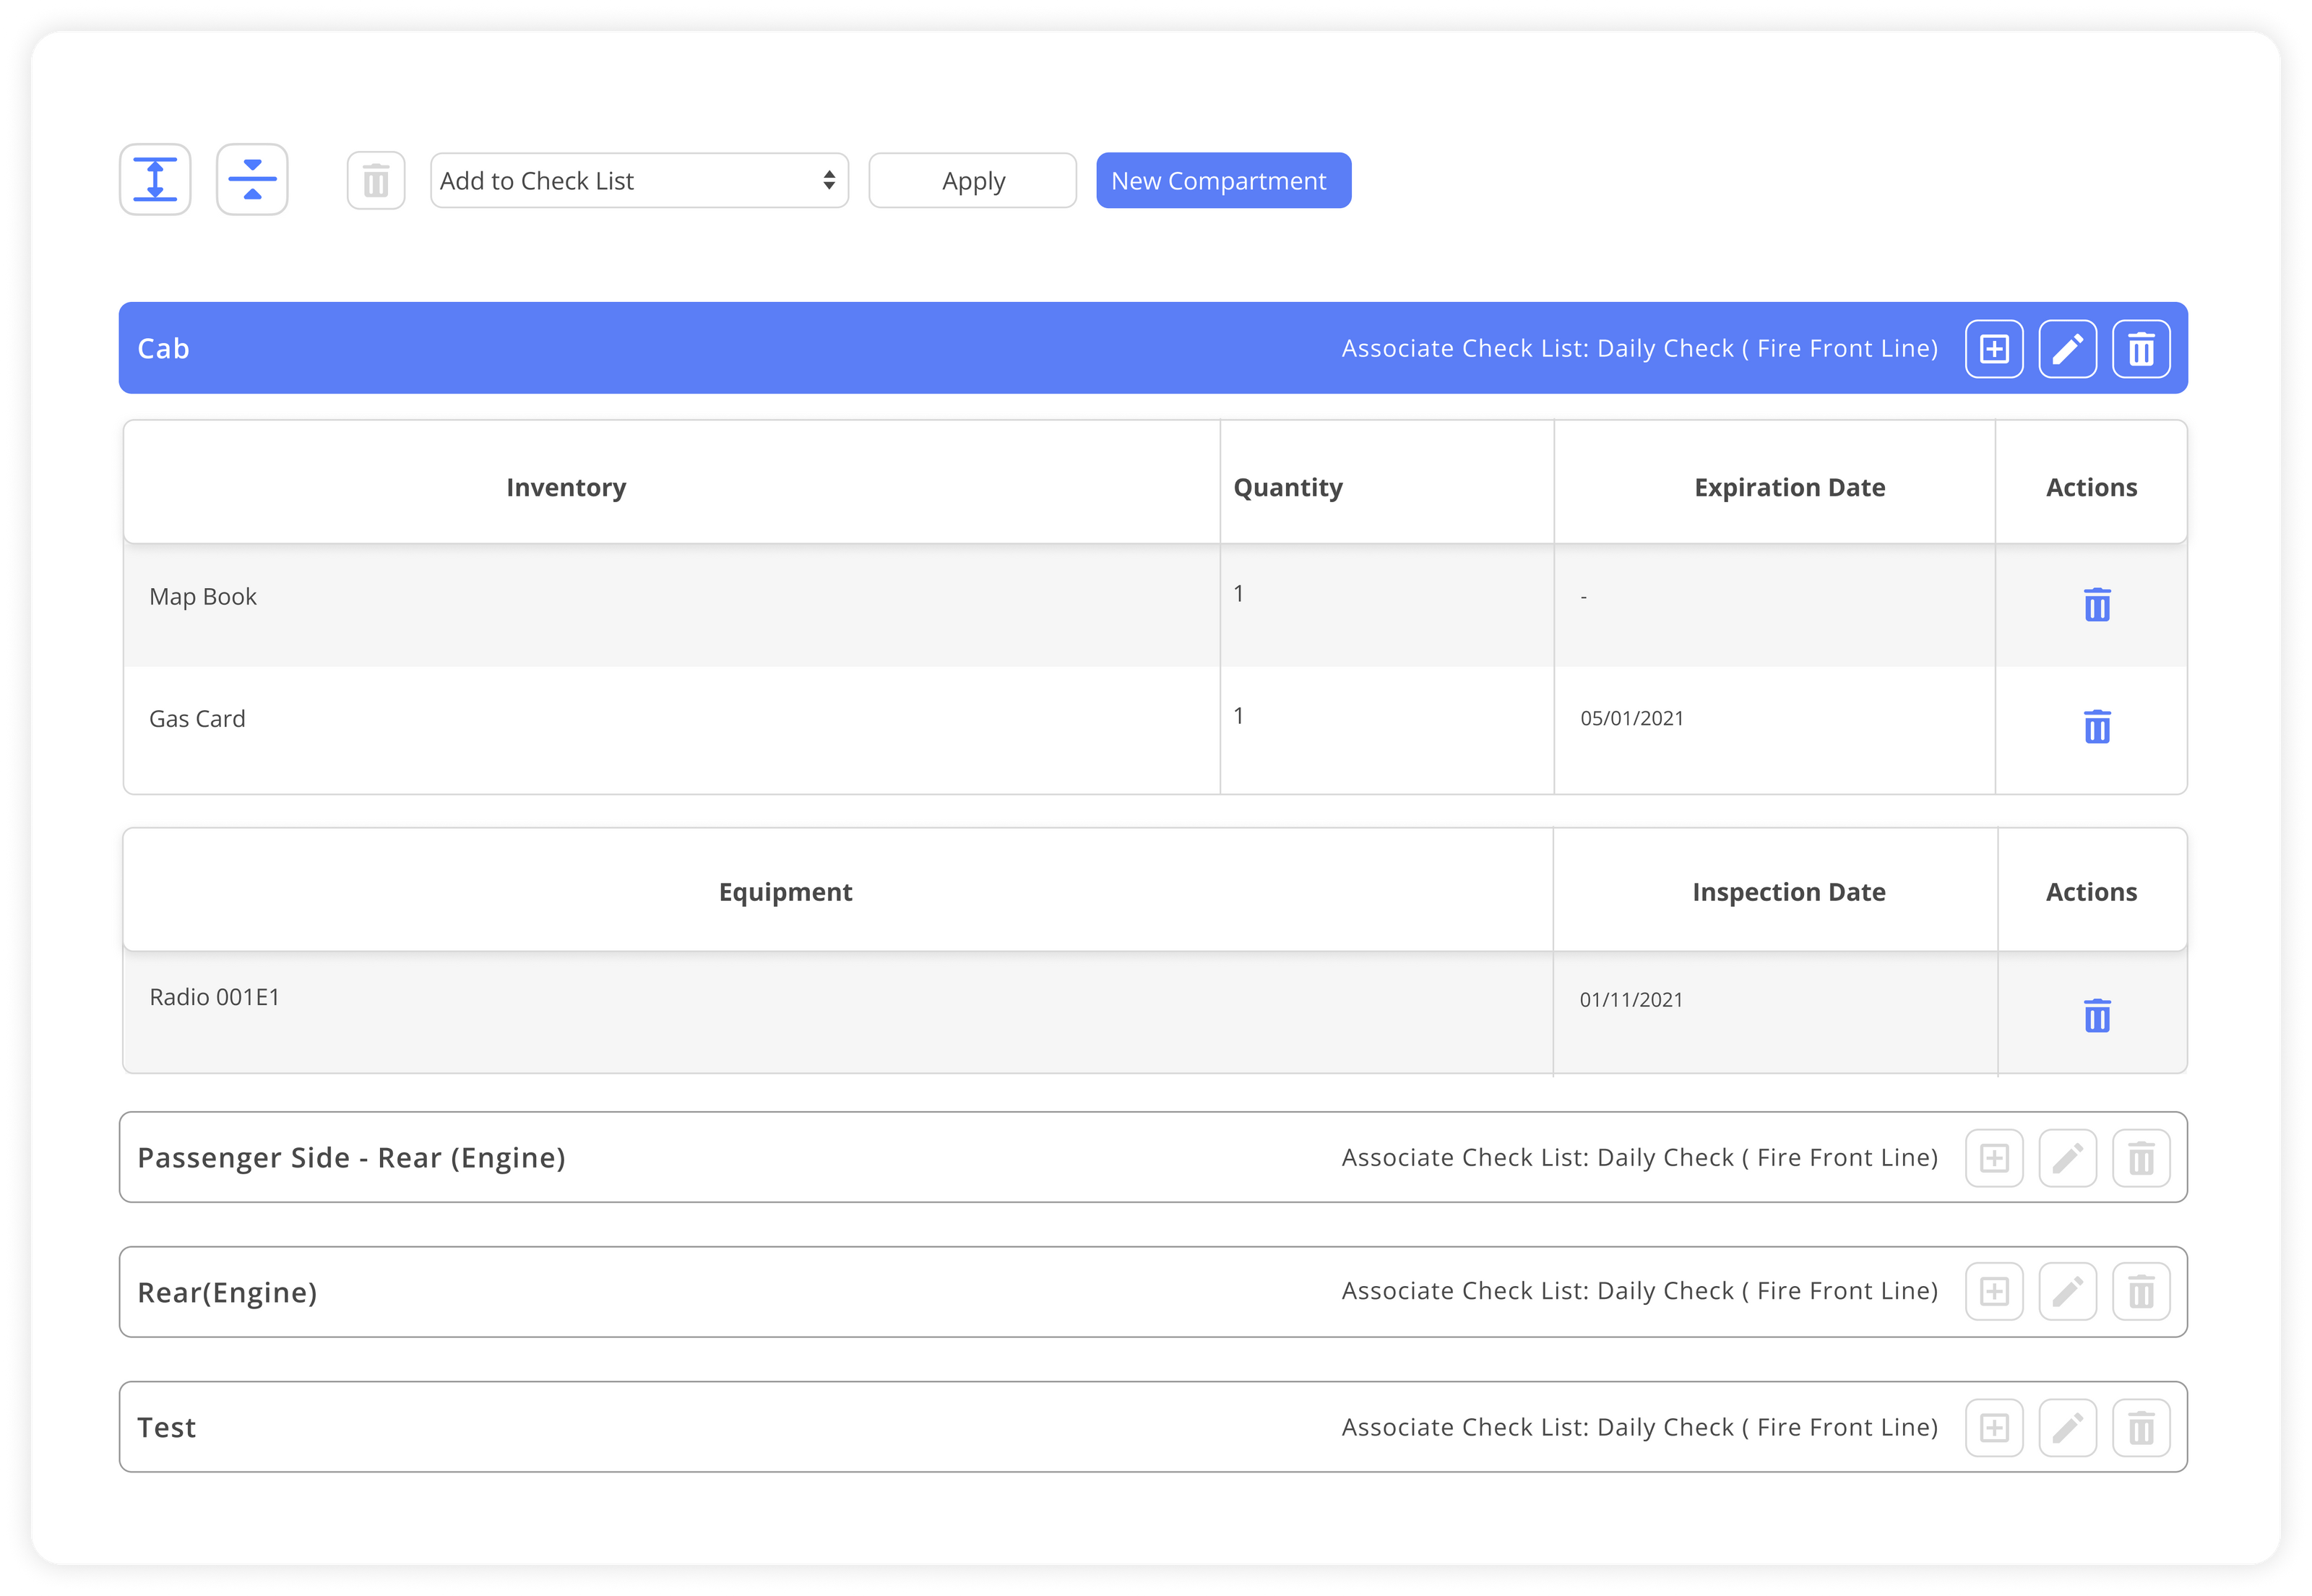2312x1596 pixels.
Task: Delete the Map Book inventory item
Action: tap(2097, 604)
